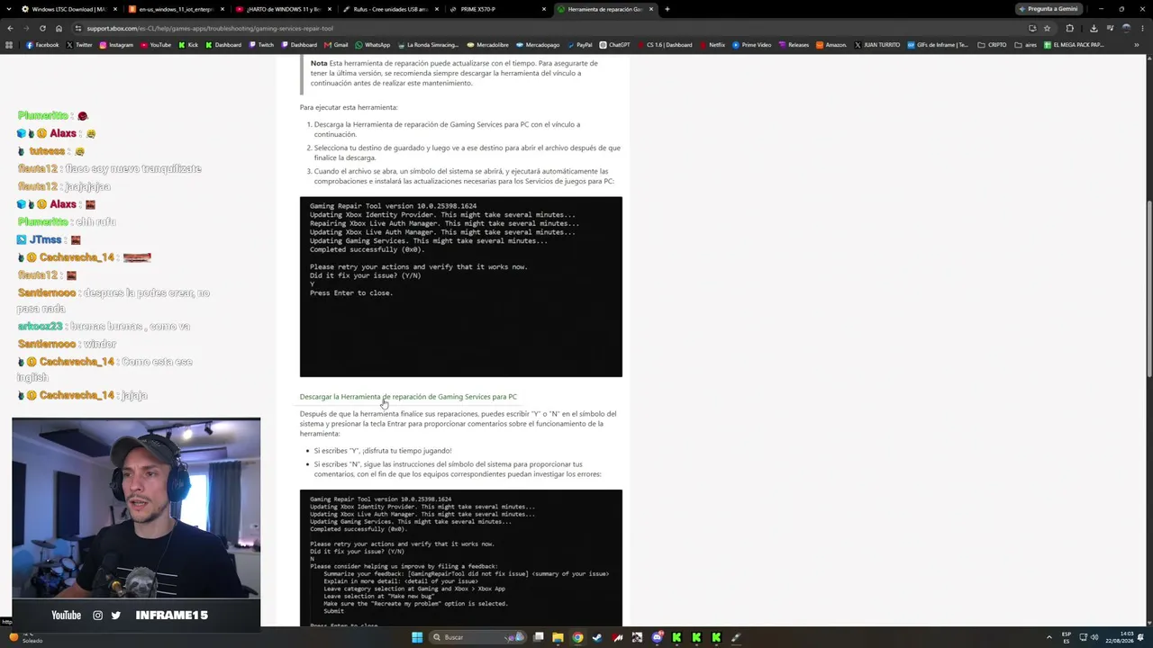Viewport: 1153px width, 648px height.
Task: Open the tab search dropdown arrow
Action: click(x=10, y=9)
